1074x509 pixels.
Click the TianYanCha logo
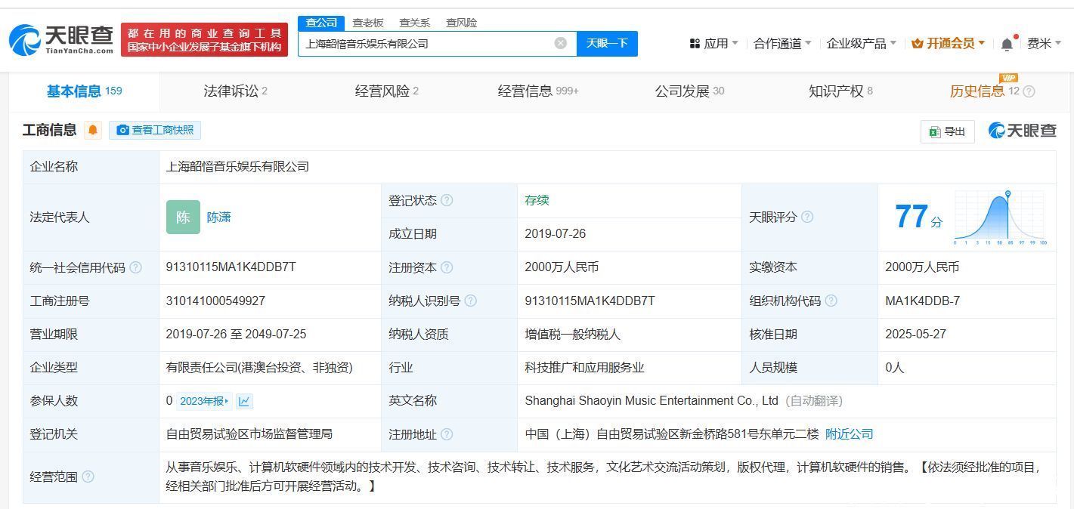(x=62, y=39)
